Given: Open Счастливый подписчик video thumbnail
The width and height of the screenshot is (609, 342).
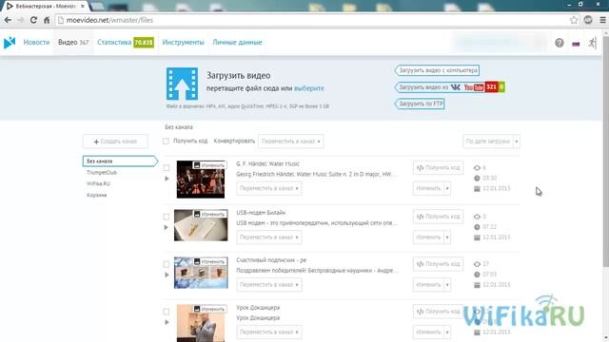Looking at the screenshot, I should point(201,273).
